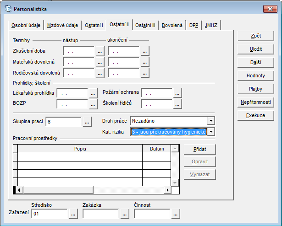Click browse button next to Školení řidičů
The image size is (282, 226).
(x=177, y=104)
